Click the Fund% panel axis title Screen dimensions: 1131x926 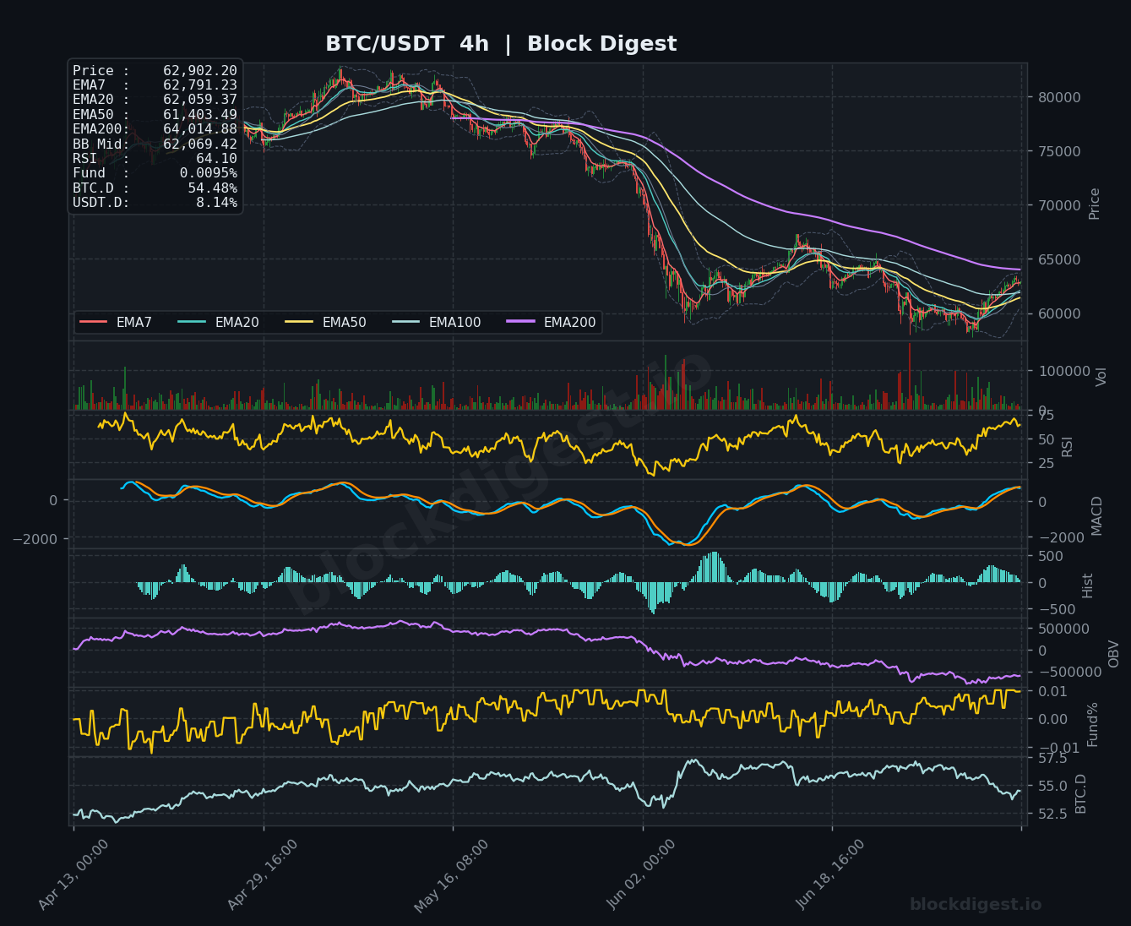pyautogui.click(x=1092, y=724)
